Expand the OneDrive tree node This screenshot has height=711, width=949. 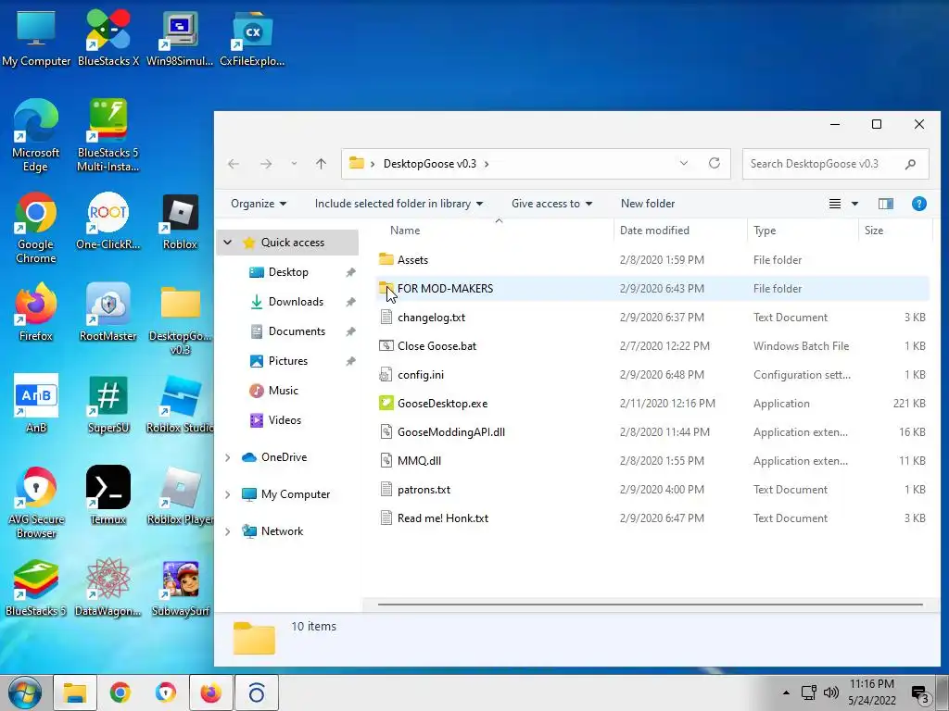(x=228, y=457)
